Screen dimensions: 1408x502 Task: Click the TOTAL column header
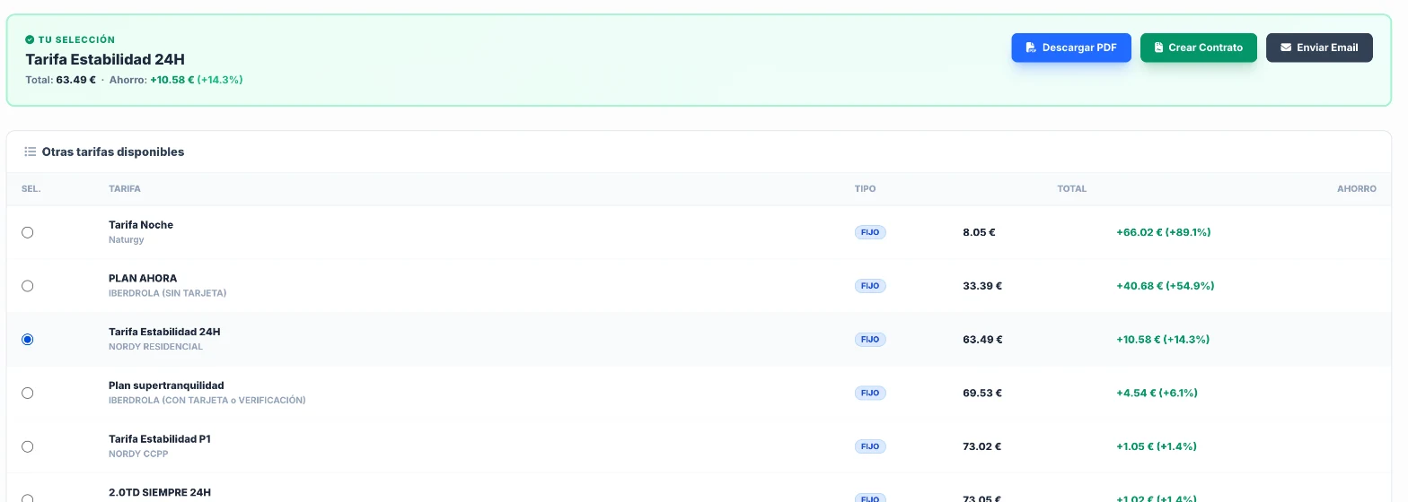[x=1072, y=189]
